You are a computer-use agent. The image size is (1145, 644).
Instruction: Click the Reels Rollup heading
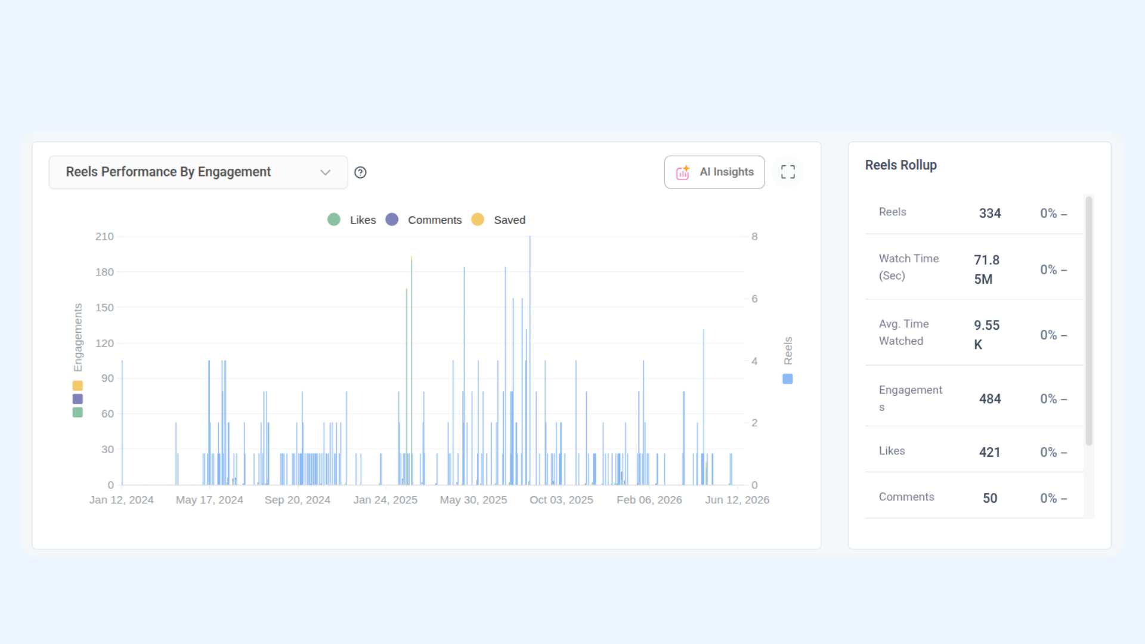click(x=900, y=165)
